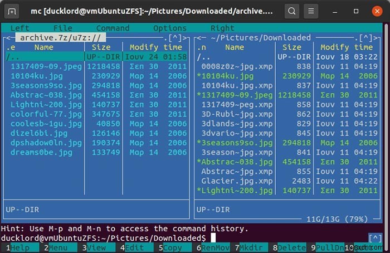Click left panel forward arrow
This screenshot has width=390, height=253.
tap(185, 38)
